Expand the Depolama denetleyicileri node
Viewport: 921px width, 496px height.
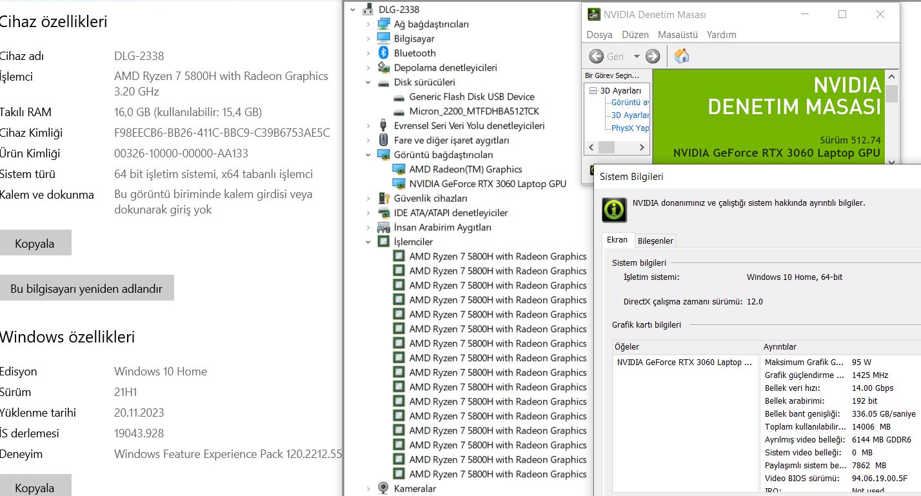pyautogui.click(x=368, y=68)
